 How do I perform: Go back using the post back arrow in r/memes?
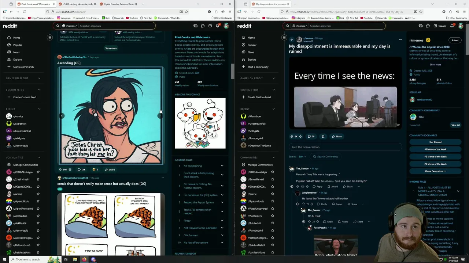point(292,40)
